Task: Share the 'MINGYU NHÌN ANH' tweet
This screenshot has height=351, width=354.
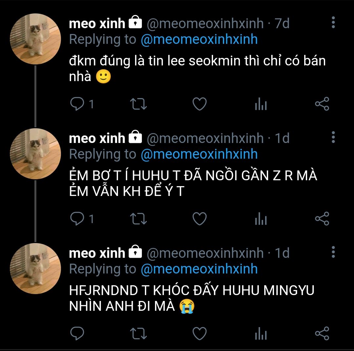Action: pyautogui.click(x=322, y=333)
